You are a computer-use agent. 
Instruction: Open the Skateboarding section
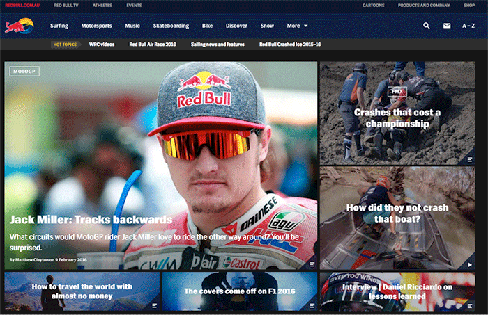[171, 26]
